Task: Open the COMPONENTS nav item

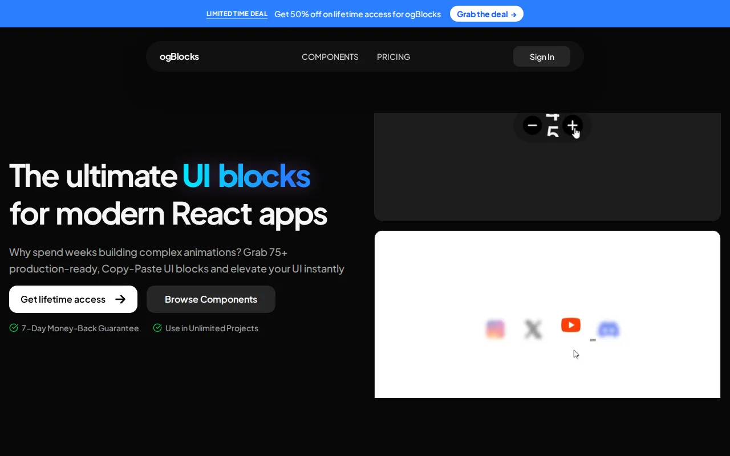Action: [x=330, y=57]
